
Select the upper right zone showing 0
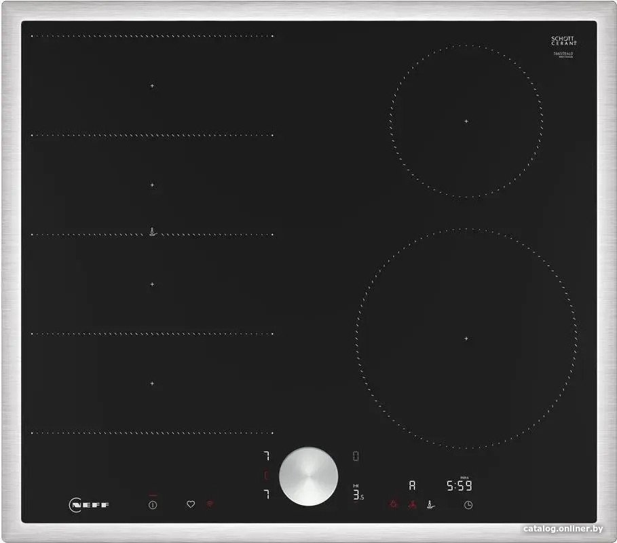tap(355, 456)
